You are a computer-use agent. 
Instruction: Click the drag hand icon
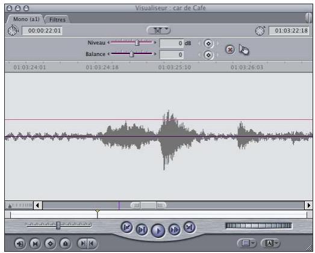[x=244, y=49]
